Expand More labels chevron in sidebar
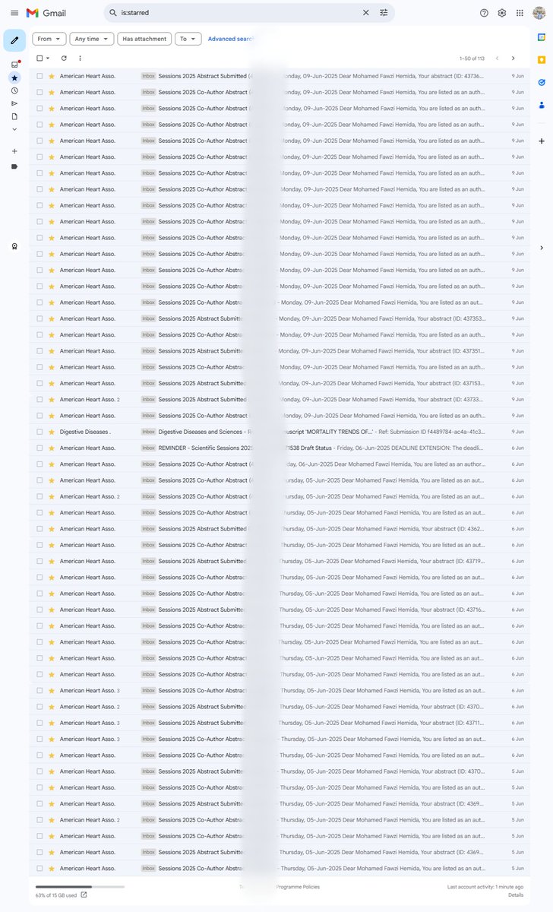Viewport: 553px width, 912px height. pos(14,129)
